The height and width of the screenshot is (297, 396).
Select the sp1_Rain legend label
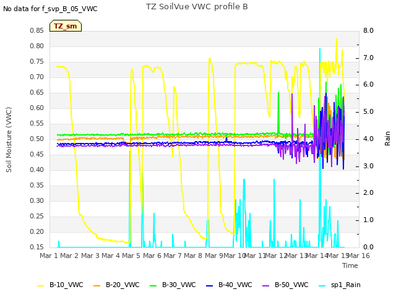coord(346,285)
